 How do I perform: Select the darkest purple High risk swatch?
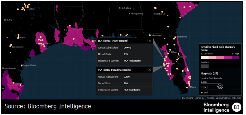pyautogui.click(x=236, y=57)
